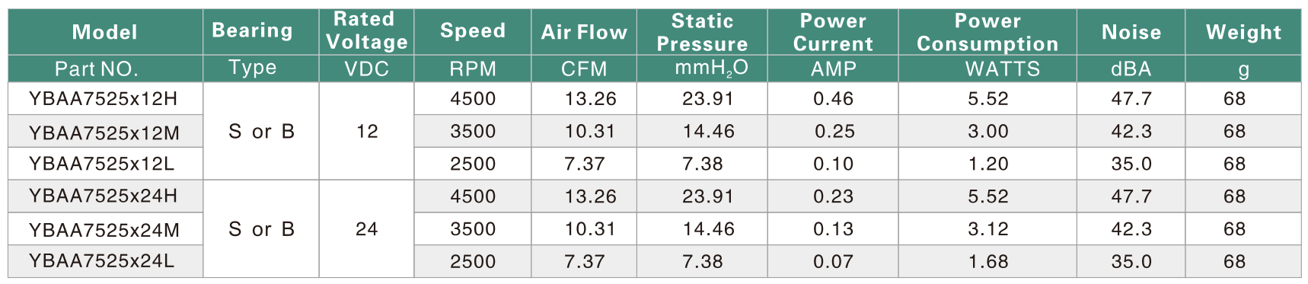The image size is (1308, 284).
Task: Select part number YBAA7525x12L
Action: 102,164
